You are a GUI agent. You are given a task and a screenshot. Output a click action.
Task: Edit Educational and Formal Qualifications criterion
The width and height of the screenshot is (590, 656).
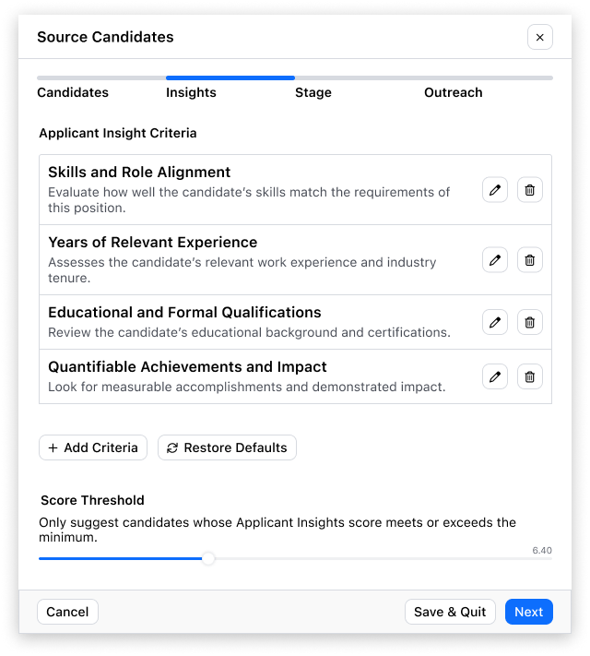point(495,322)
